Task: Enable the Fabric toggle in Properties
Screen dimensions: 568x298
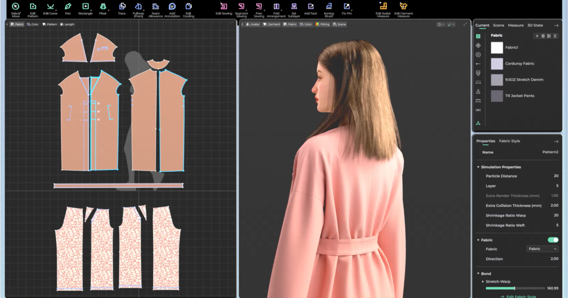Action: click(552, 240)
